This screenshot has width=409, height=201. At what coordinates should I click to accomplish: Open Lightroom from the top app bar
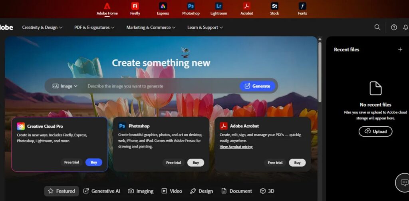pyautogui.click(x=218, y=6)
